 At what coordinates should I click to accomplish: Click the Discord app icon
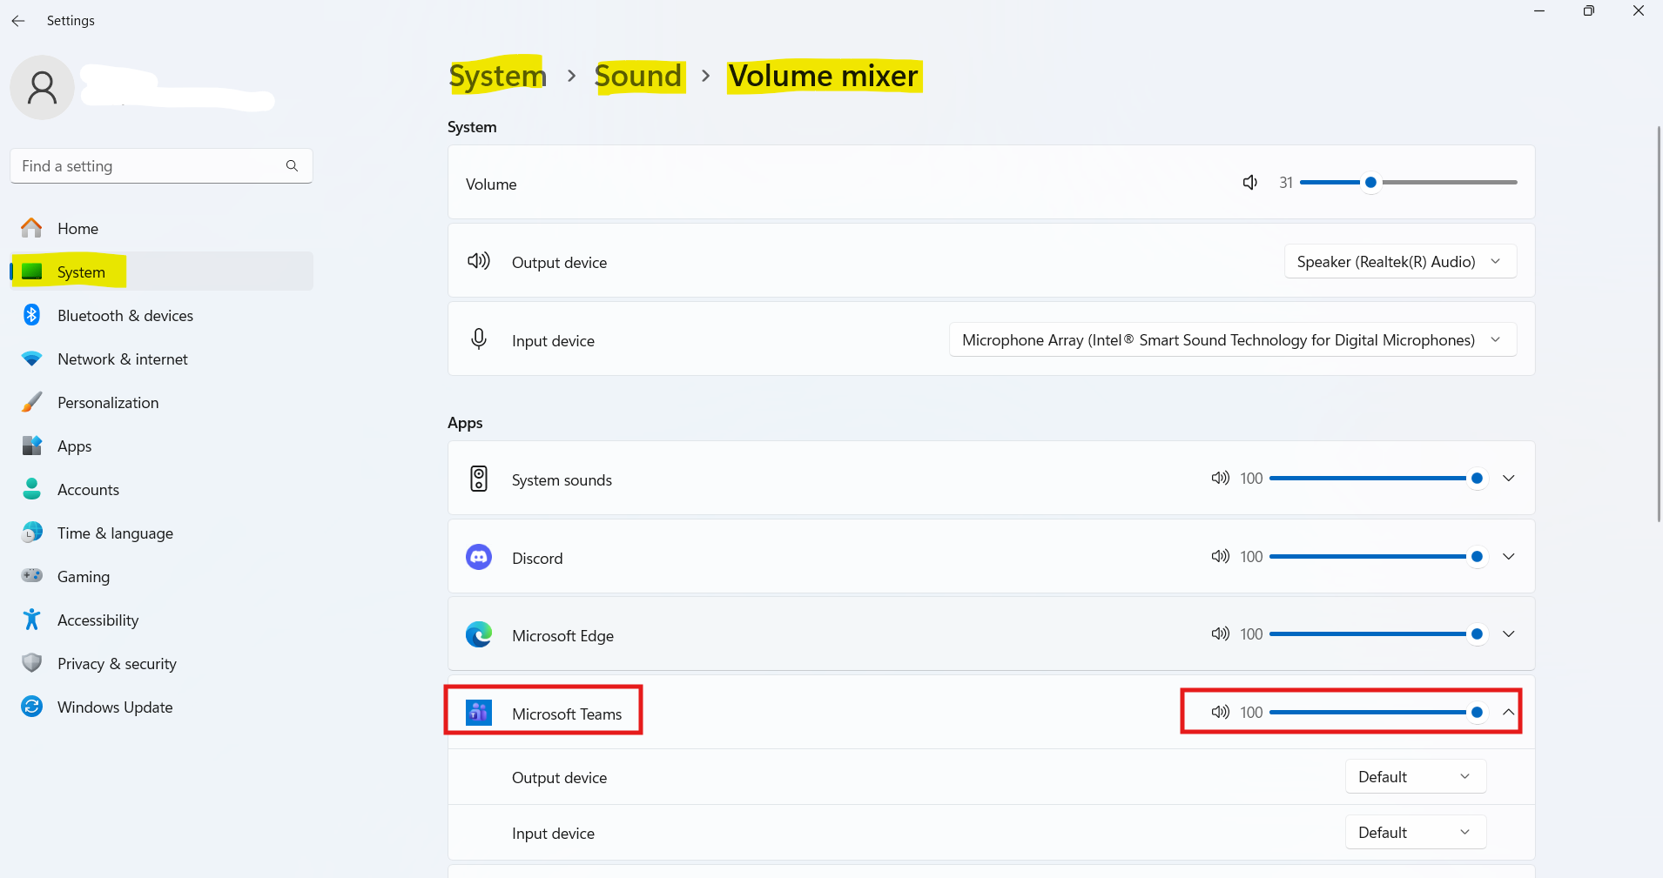479,557
